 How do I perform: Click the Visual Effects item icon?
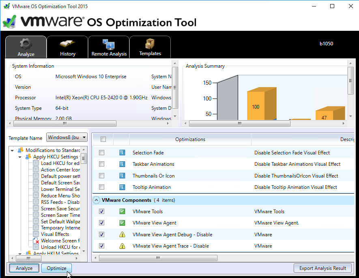[36, 234]
